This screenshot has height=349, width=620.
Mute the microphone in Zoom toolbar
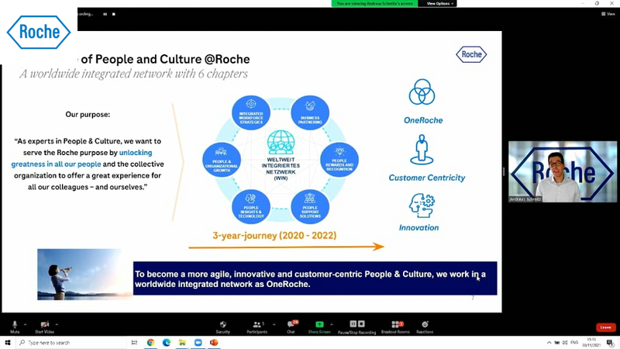[15, 327]
